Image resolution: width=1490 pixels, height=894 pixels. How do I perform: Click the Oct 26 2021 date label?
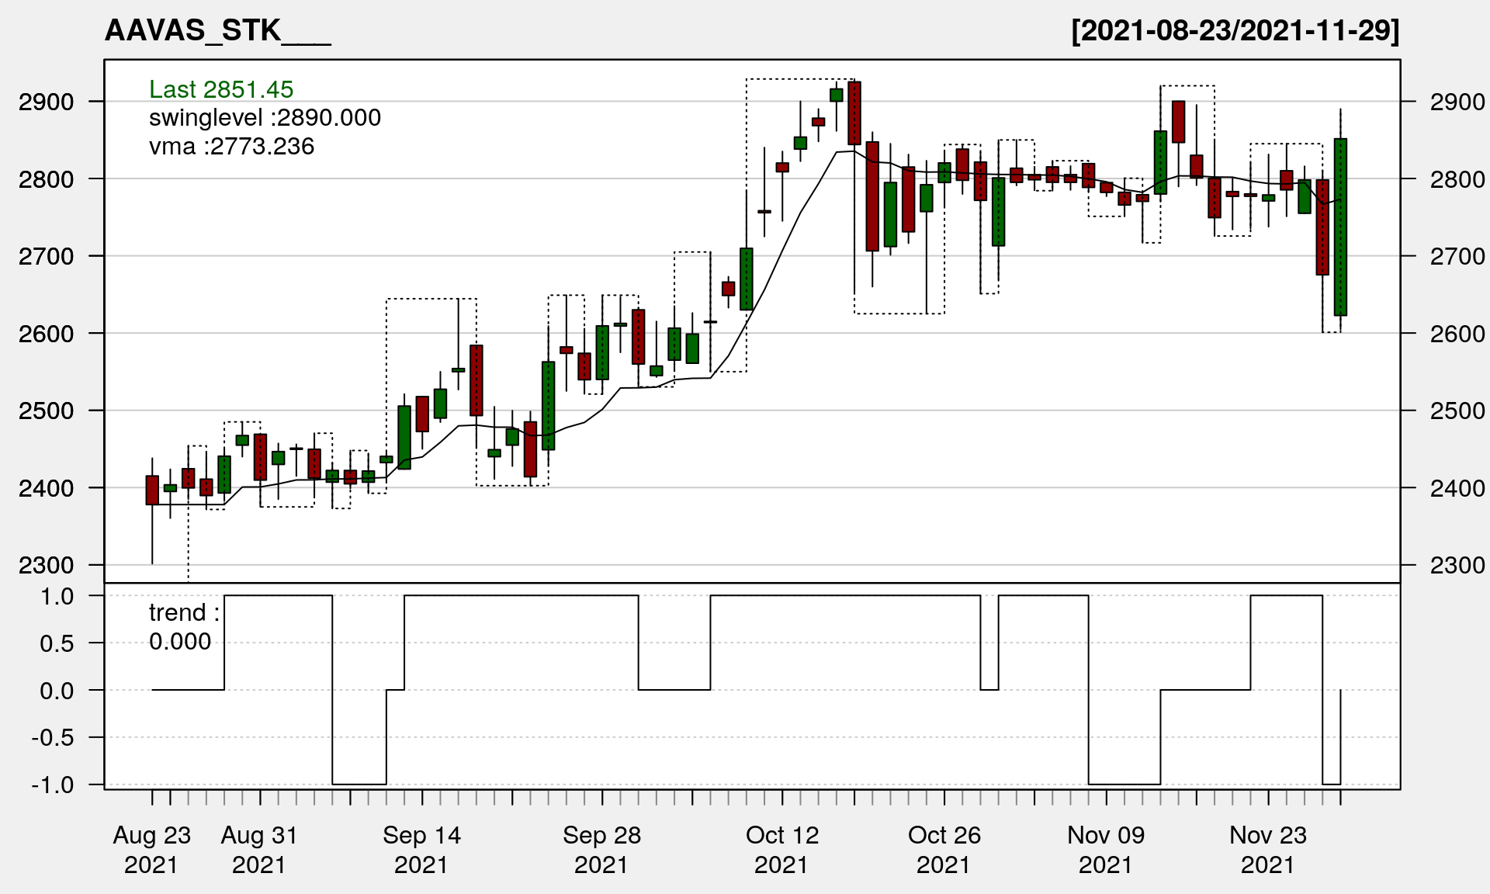[x=944, y=849]
